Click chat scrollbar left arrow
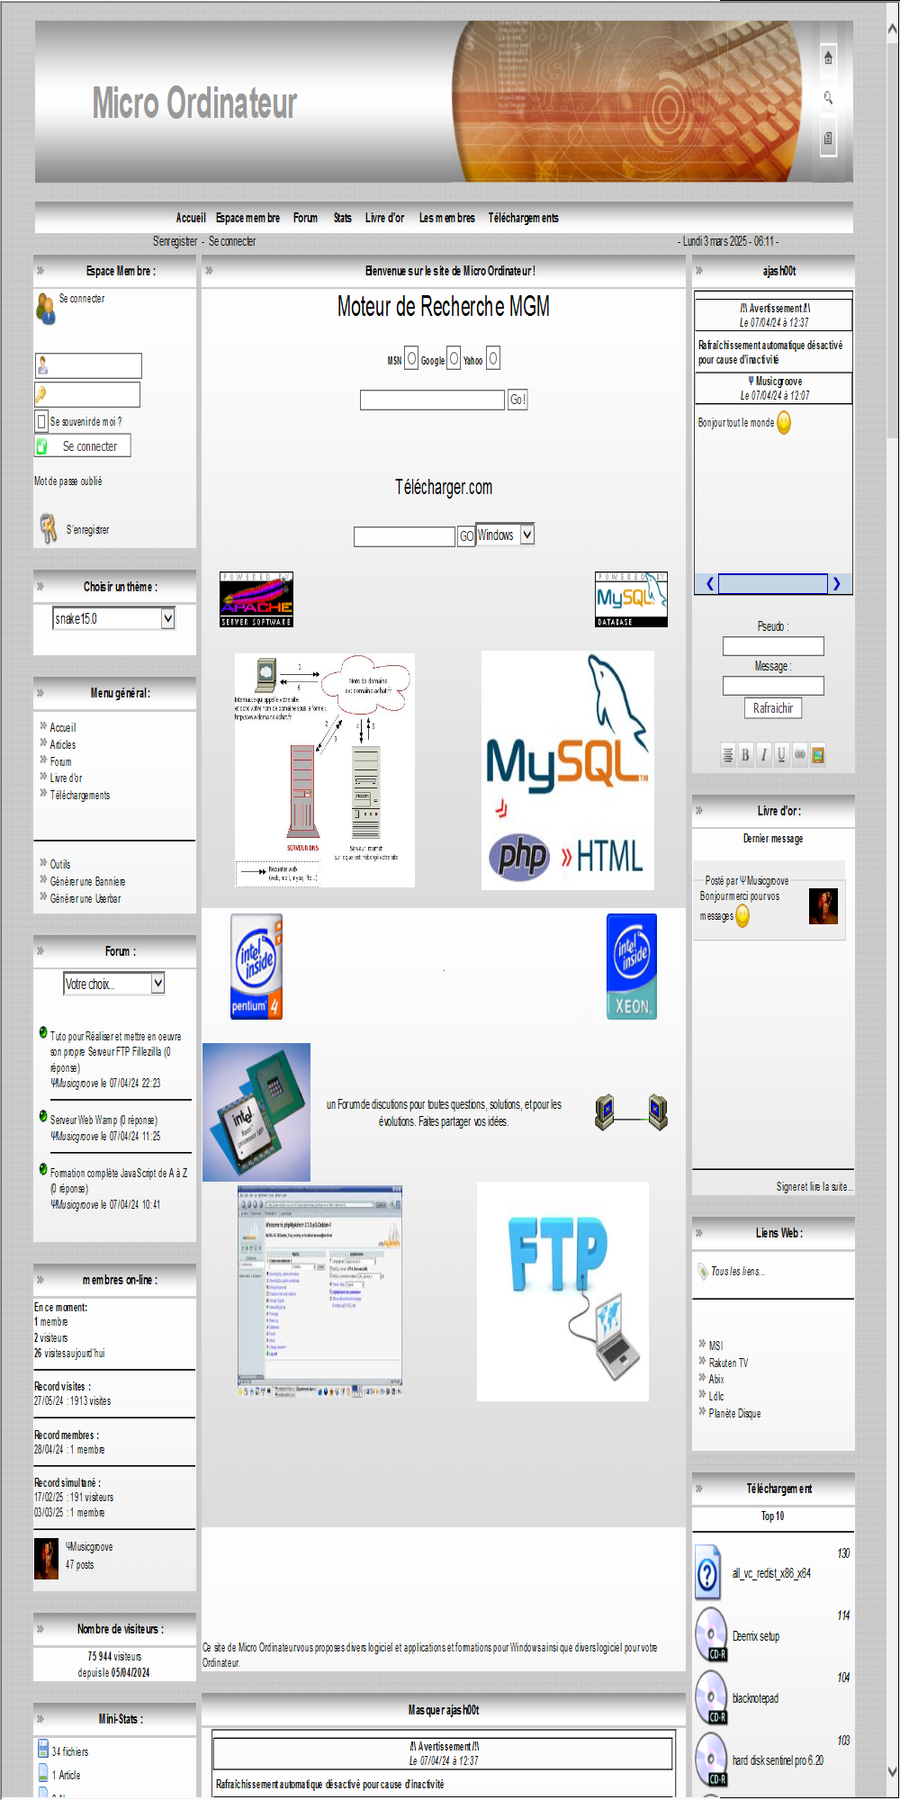 pos(709,584)
